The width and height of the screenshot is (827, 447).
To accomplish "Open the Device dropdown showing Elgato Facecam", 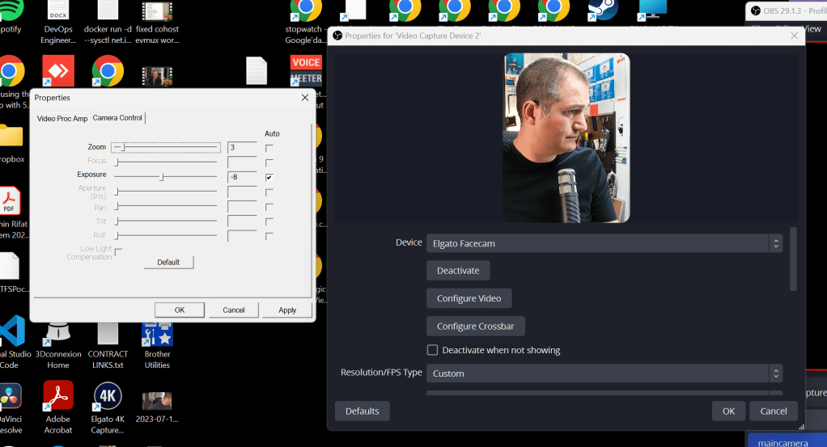I will click(x=604, y=243).
